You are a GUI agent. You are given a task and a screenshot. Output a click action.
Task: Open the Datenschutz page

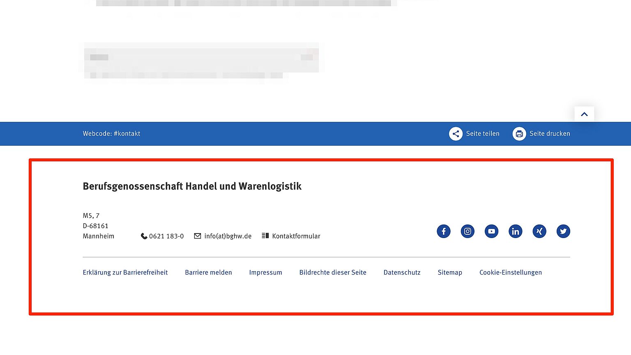click(402, 273)
